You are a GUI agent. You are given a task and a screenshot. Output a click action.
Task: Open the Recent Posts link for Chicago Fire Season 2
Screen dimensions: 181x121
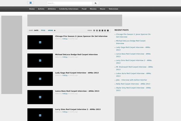[x=133, y=36]
